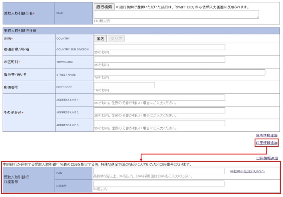Click the 34桁以内 hint under 口座番号
283x197 pixels.
(100, 189)
